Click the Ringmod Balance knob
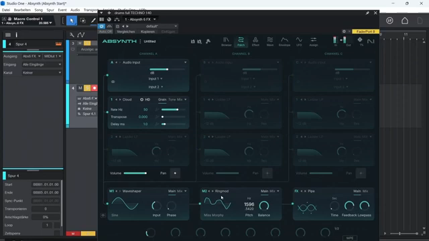 (263, 206)
